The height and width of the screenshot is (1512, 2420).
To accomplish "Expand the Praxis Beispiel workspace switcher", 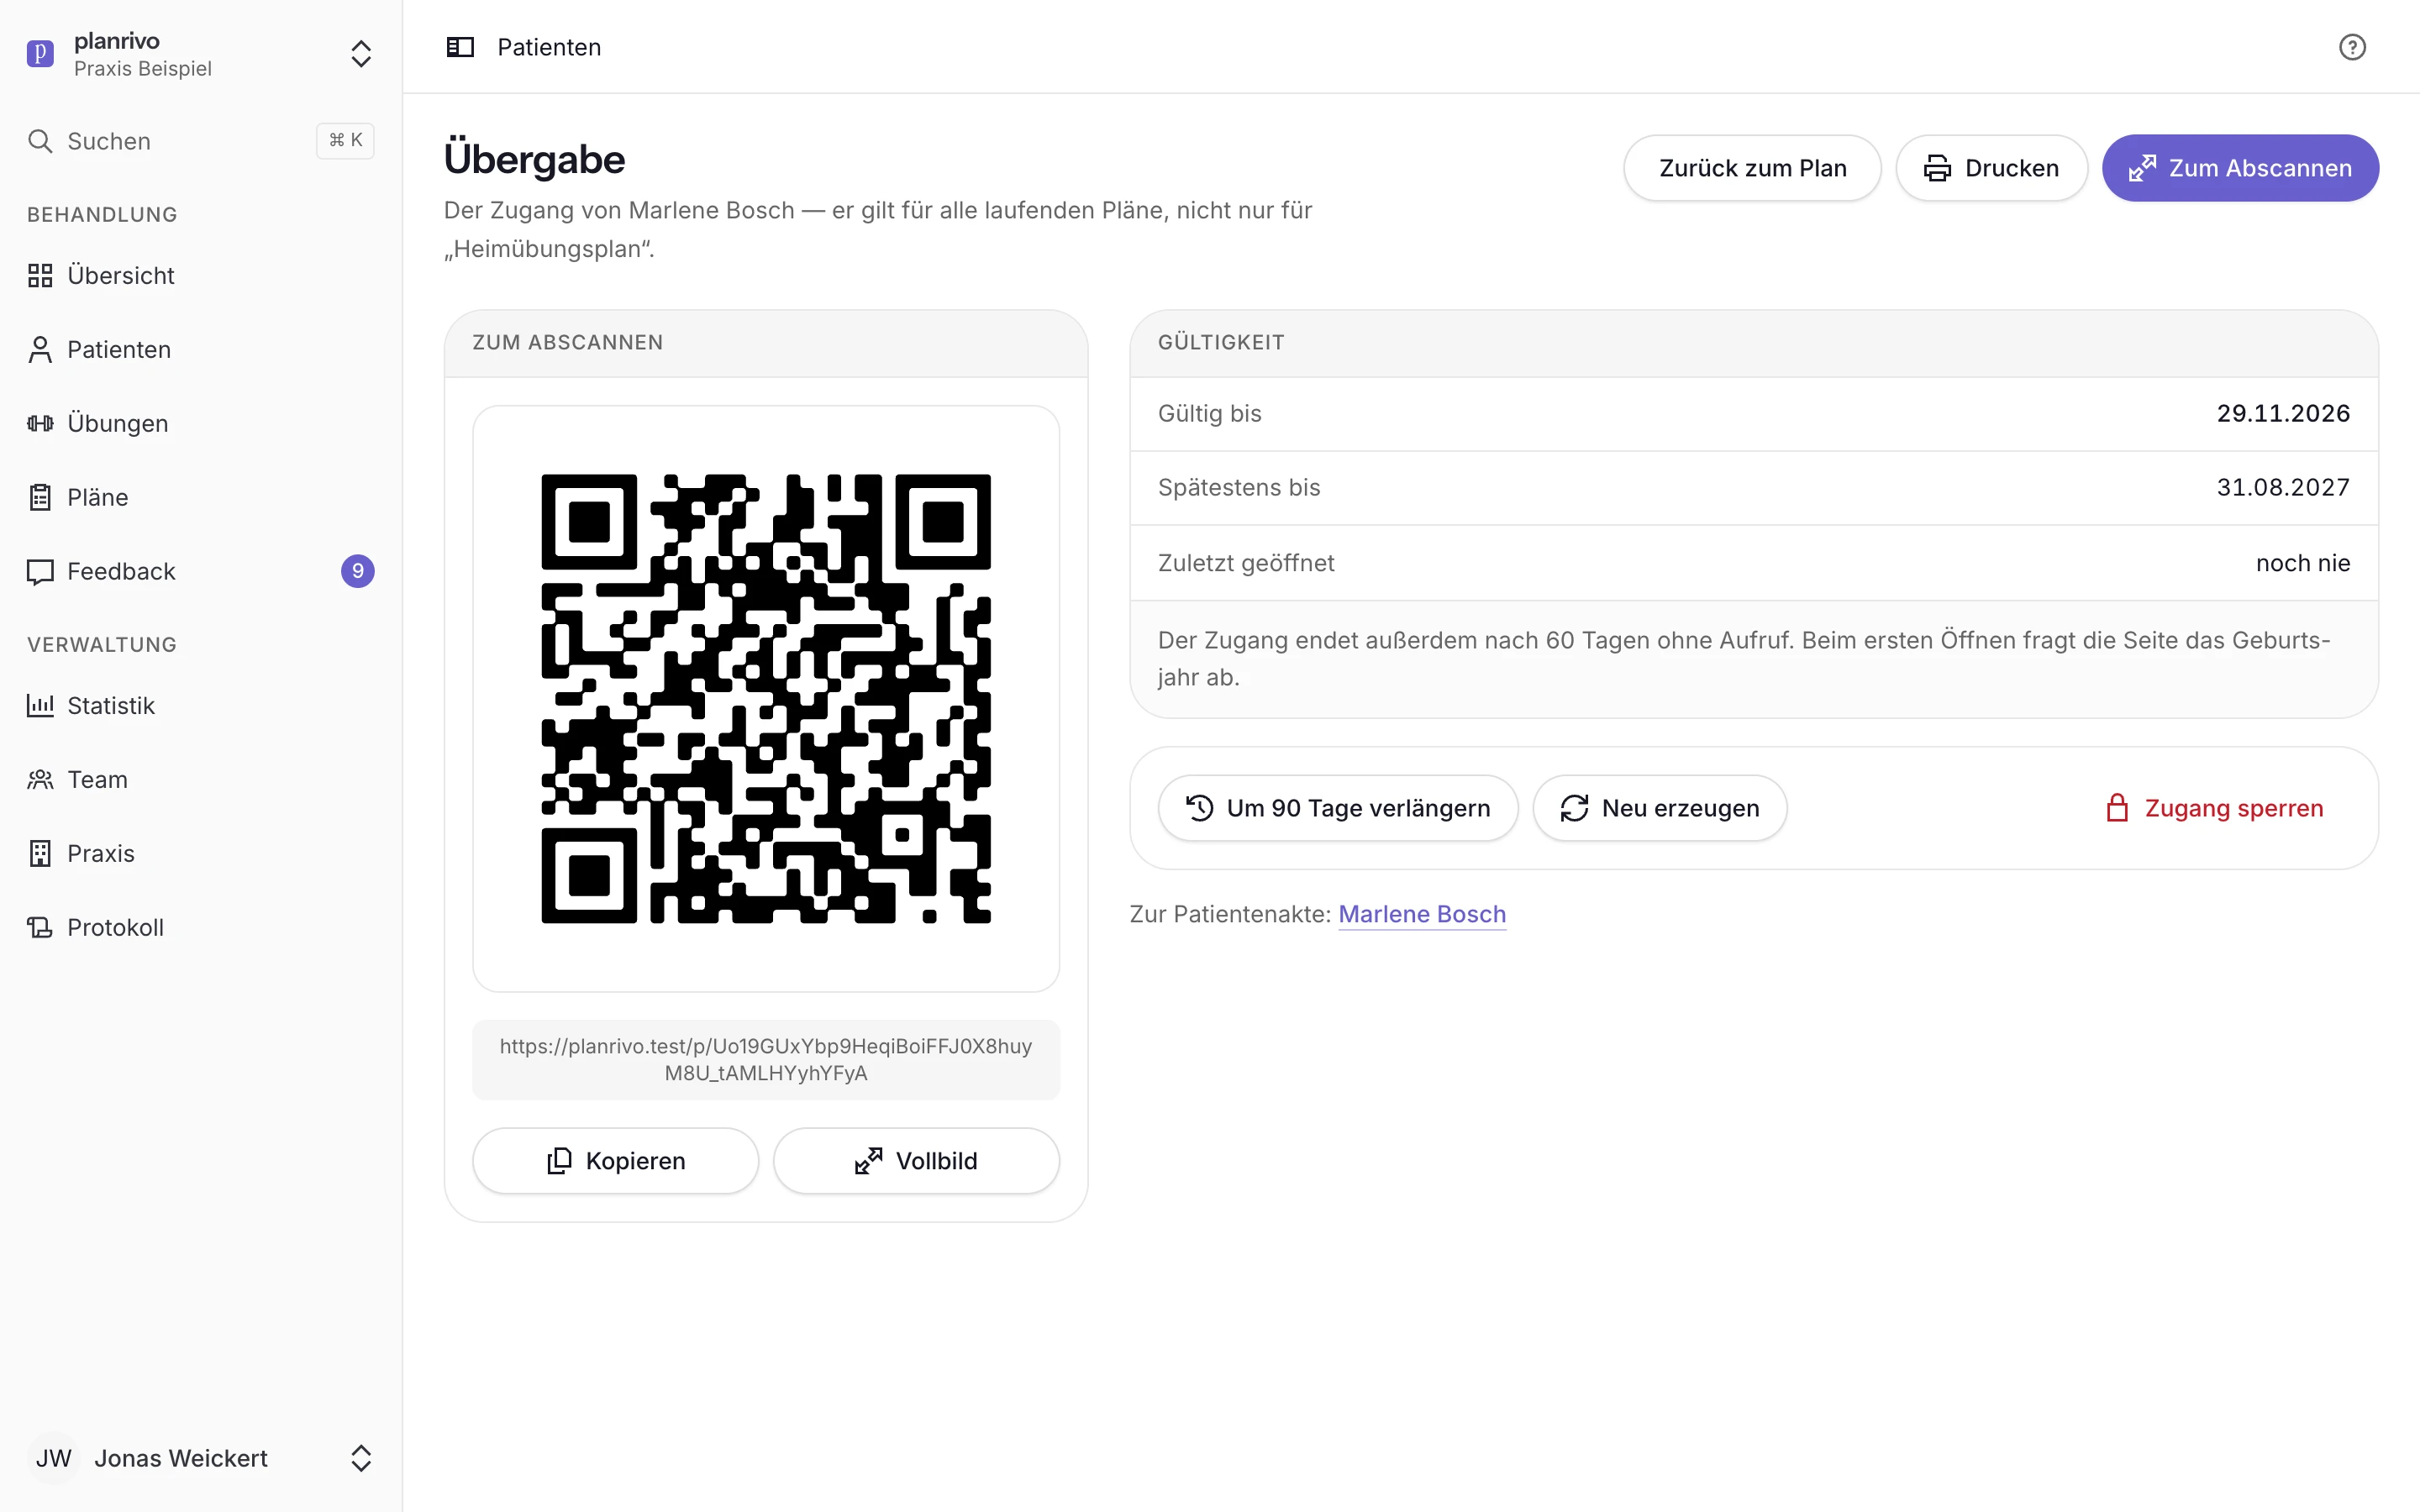I will pos(361,54).
